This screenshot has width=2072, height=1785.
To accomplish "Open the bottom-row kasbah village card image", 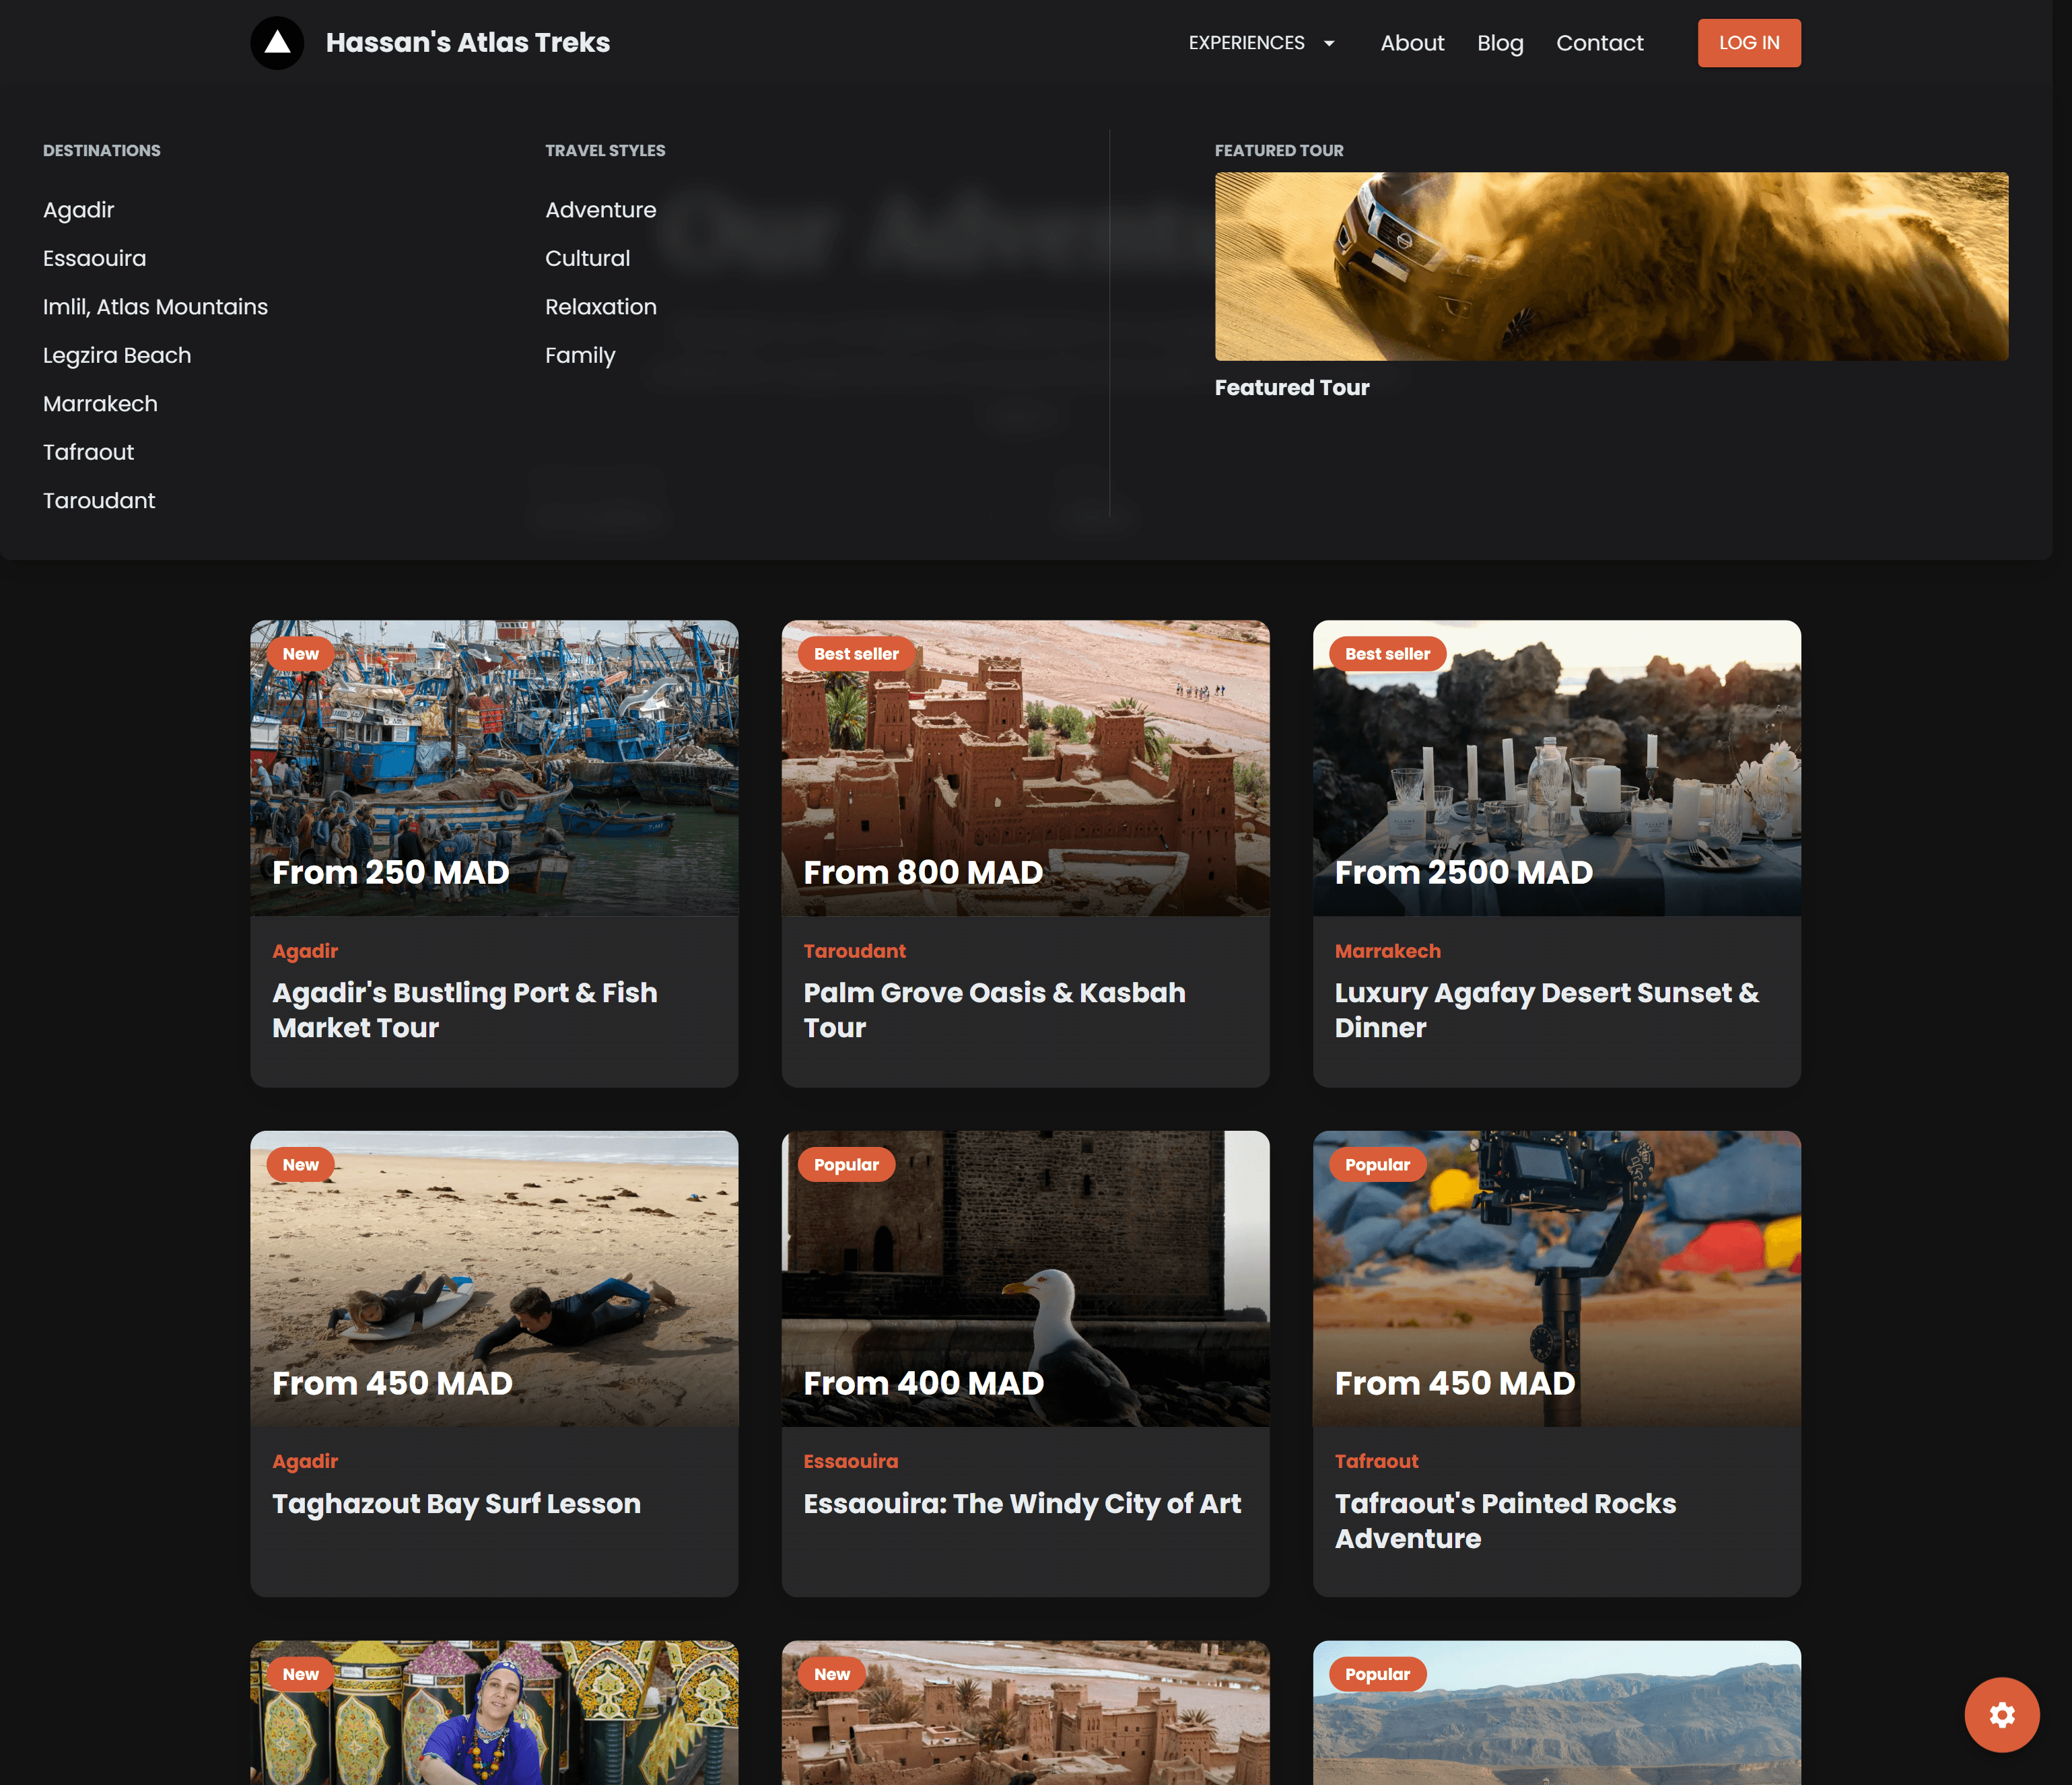I will pyautogui.click(x=1025, y=1713).
